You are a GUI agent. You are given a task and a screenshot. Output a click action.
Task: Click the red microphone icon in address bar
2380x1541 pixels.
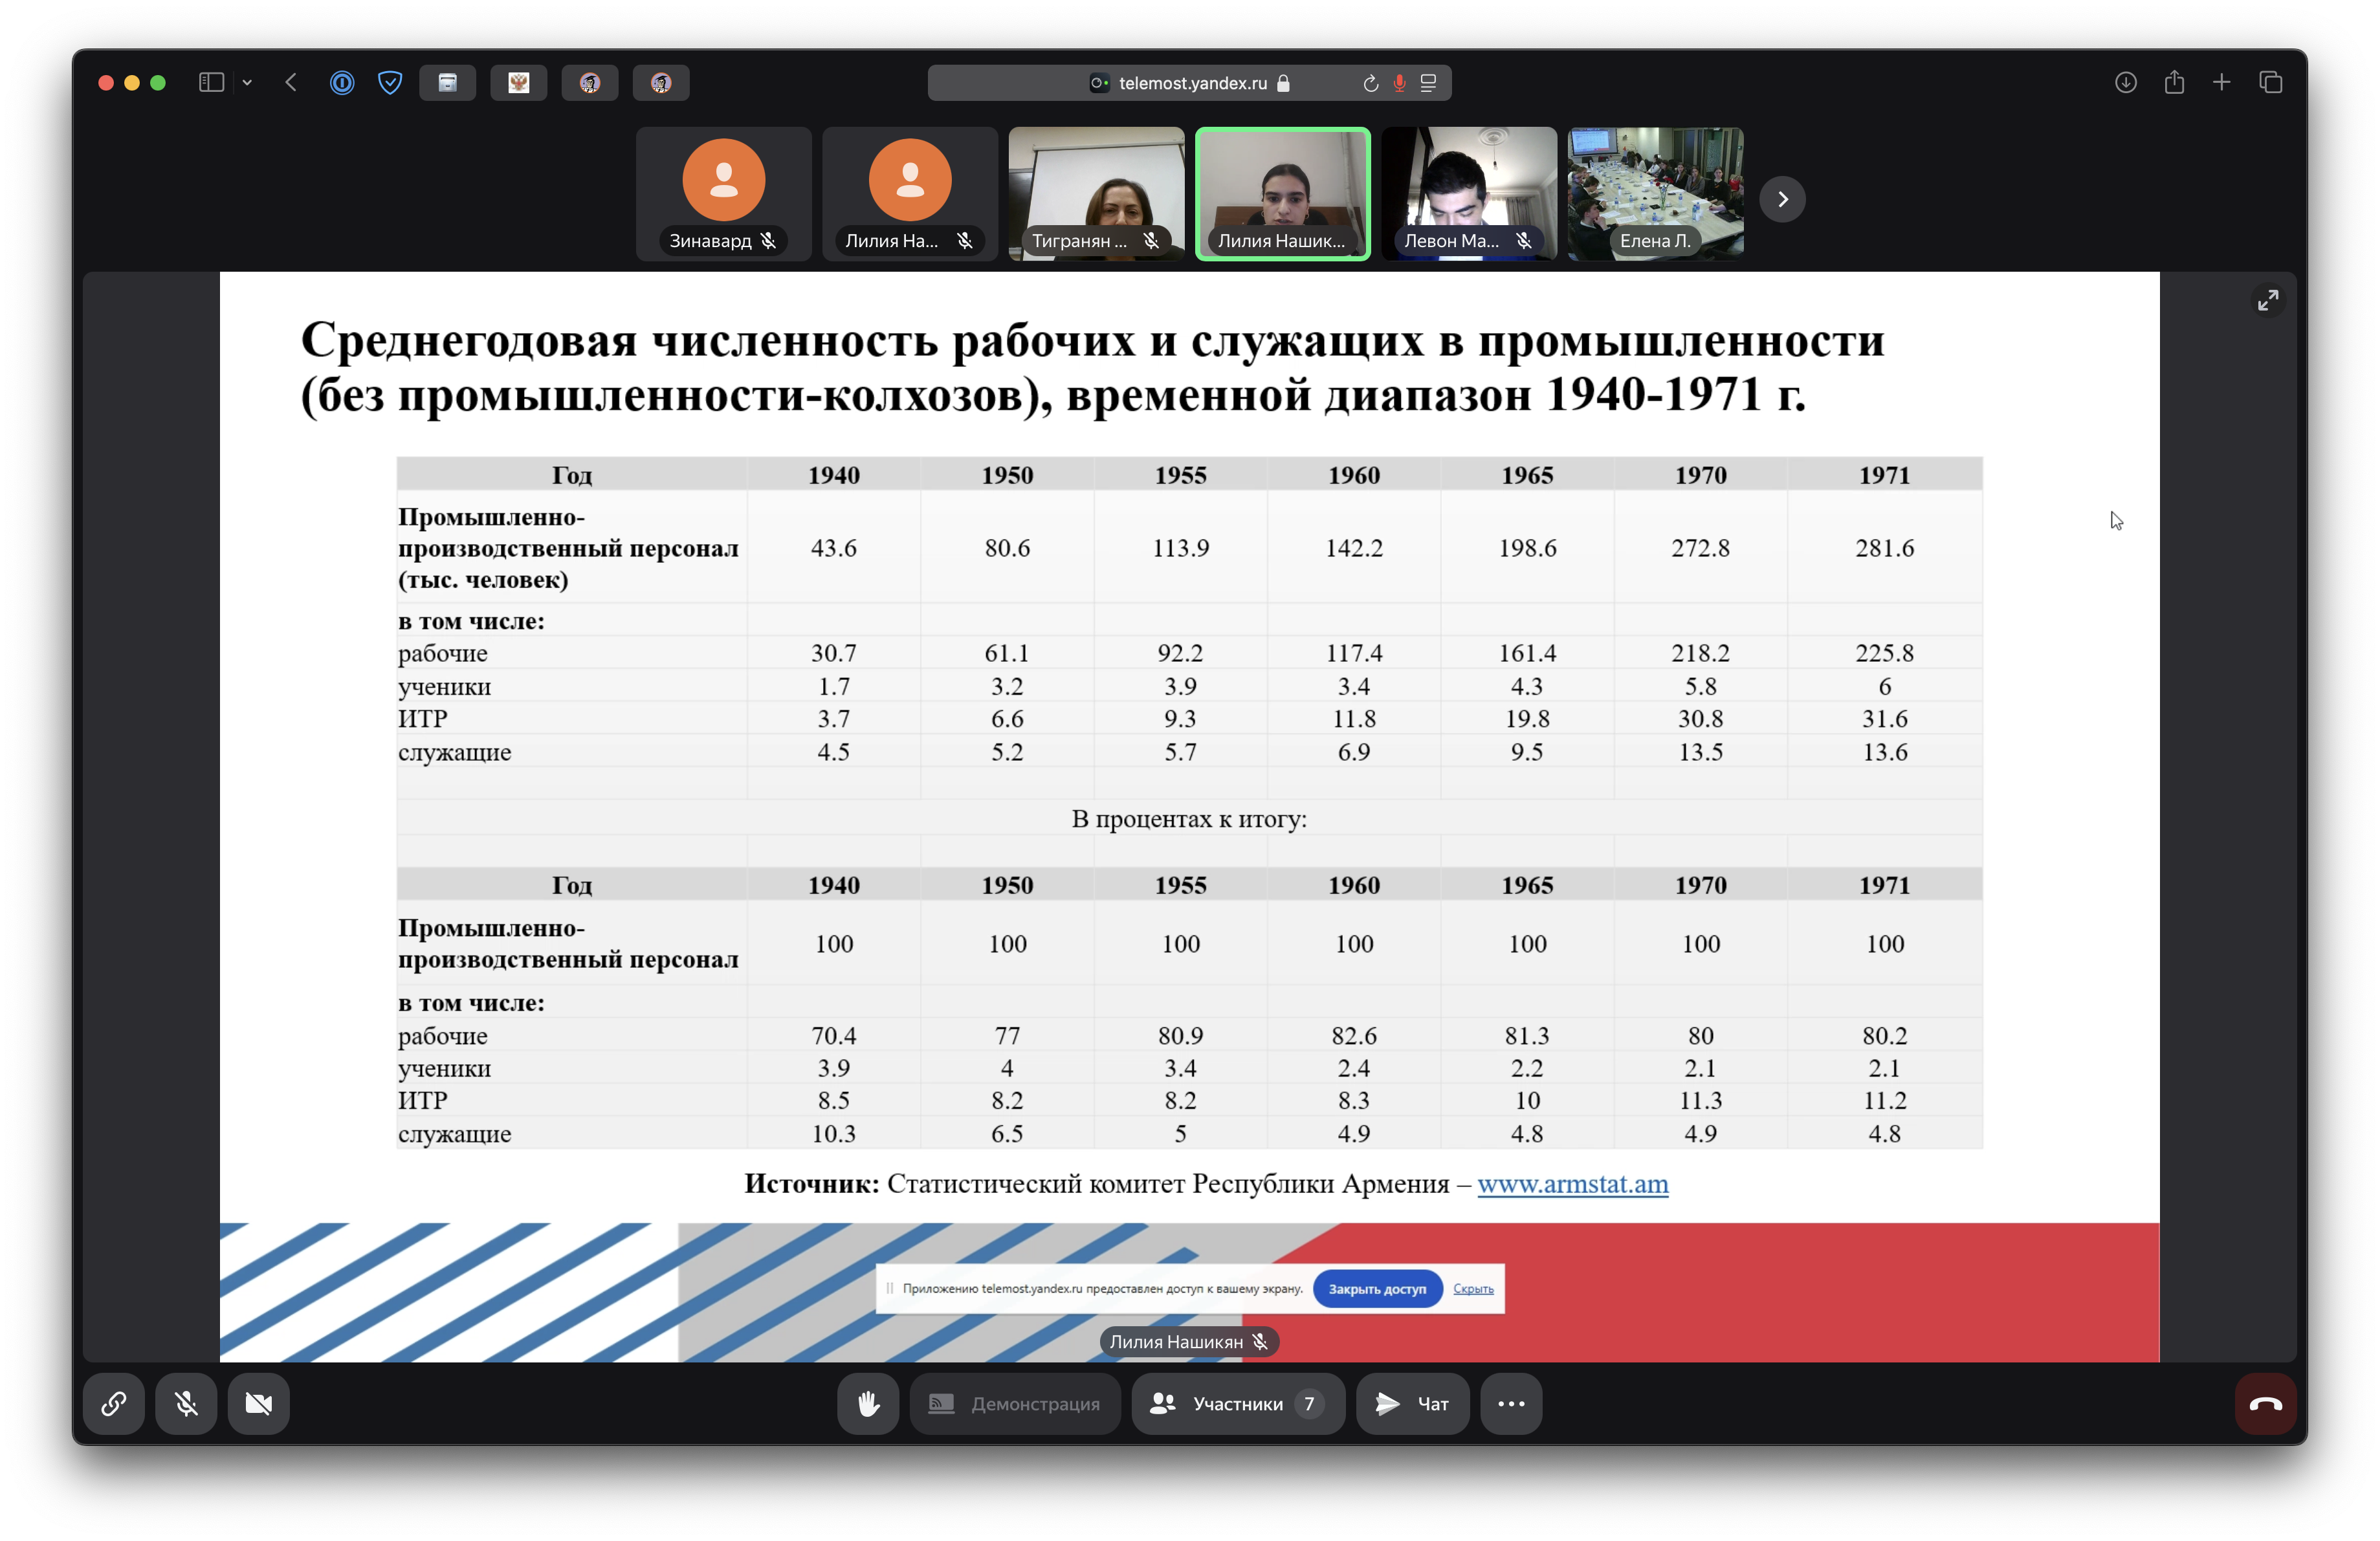tap(1400, 83)
